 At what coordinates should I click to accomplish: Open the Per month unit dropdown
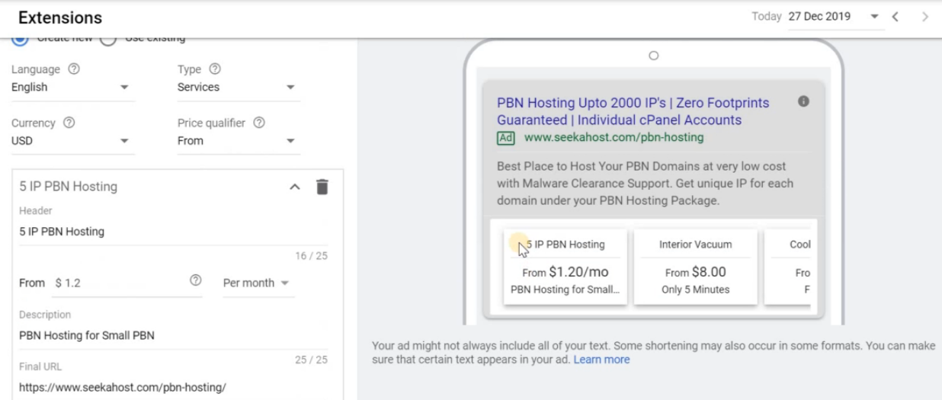point(256,283)
